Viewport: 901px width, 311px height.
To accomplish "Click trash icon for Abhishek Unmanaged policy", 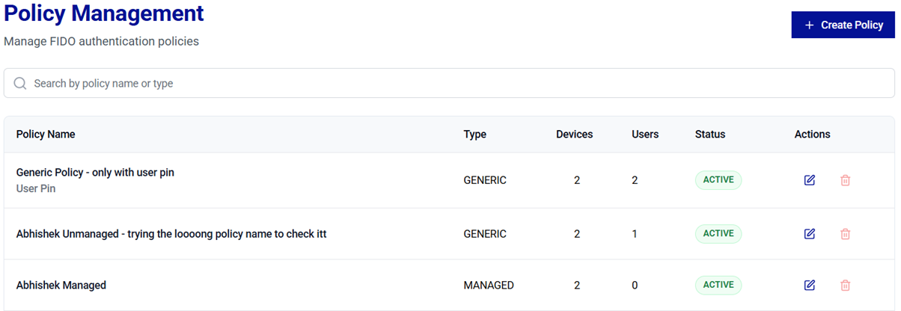I will (x=845, y=234).
